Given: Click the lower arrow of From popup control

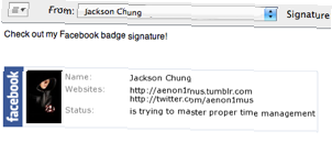Looking at the screenshot, I should (x=271, y=17).
